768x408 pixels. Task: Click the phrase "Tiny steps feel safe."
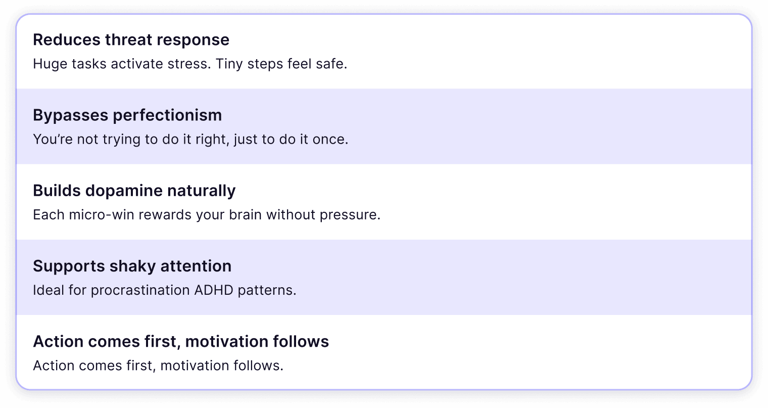point(281,64)
